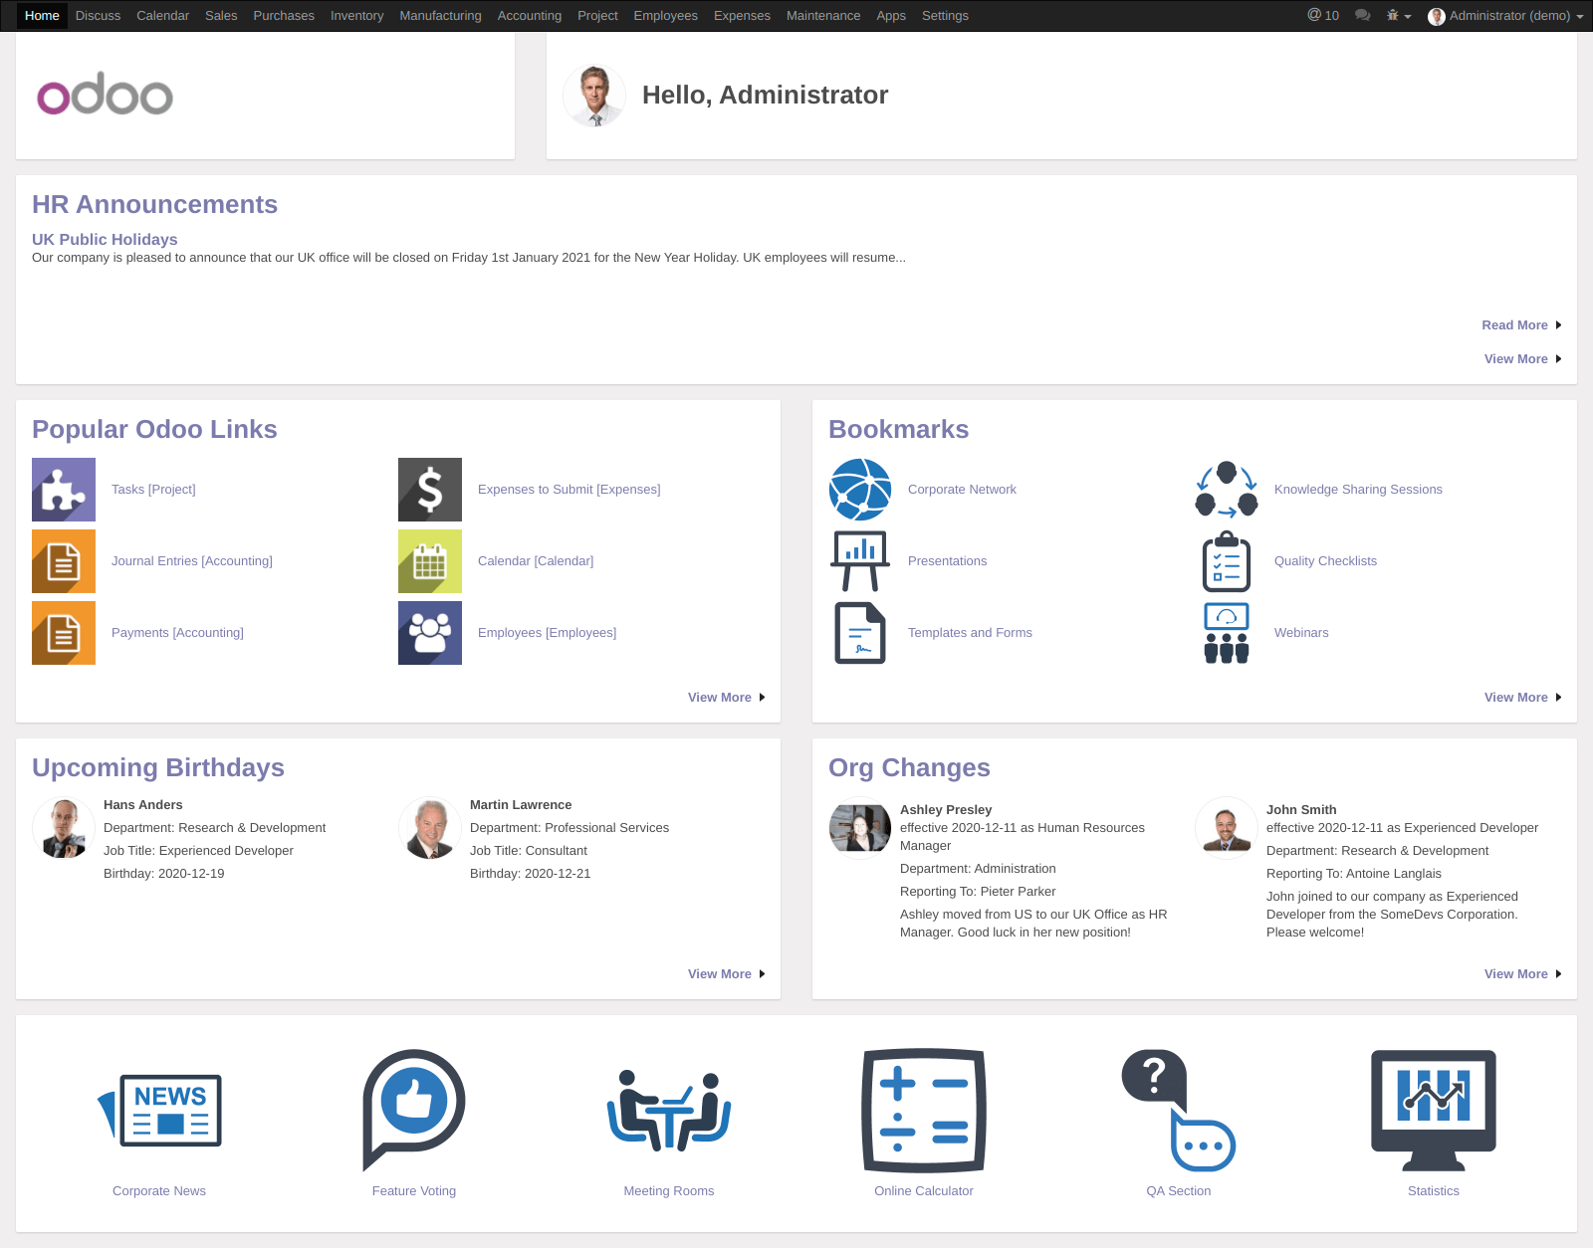Viewport: 1593px width, 1248px height.
Task: Click the Presentations chart-board icon
Action: click(x=858, y=560)
